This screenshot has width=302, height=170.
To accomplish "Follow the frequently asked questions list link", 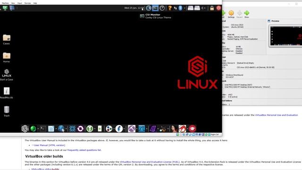I will click(x=84, y=150).
